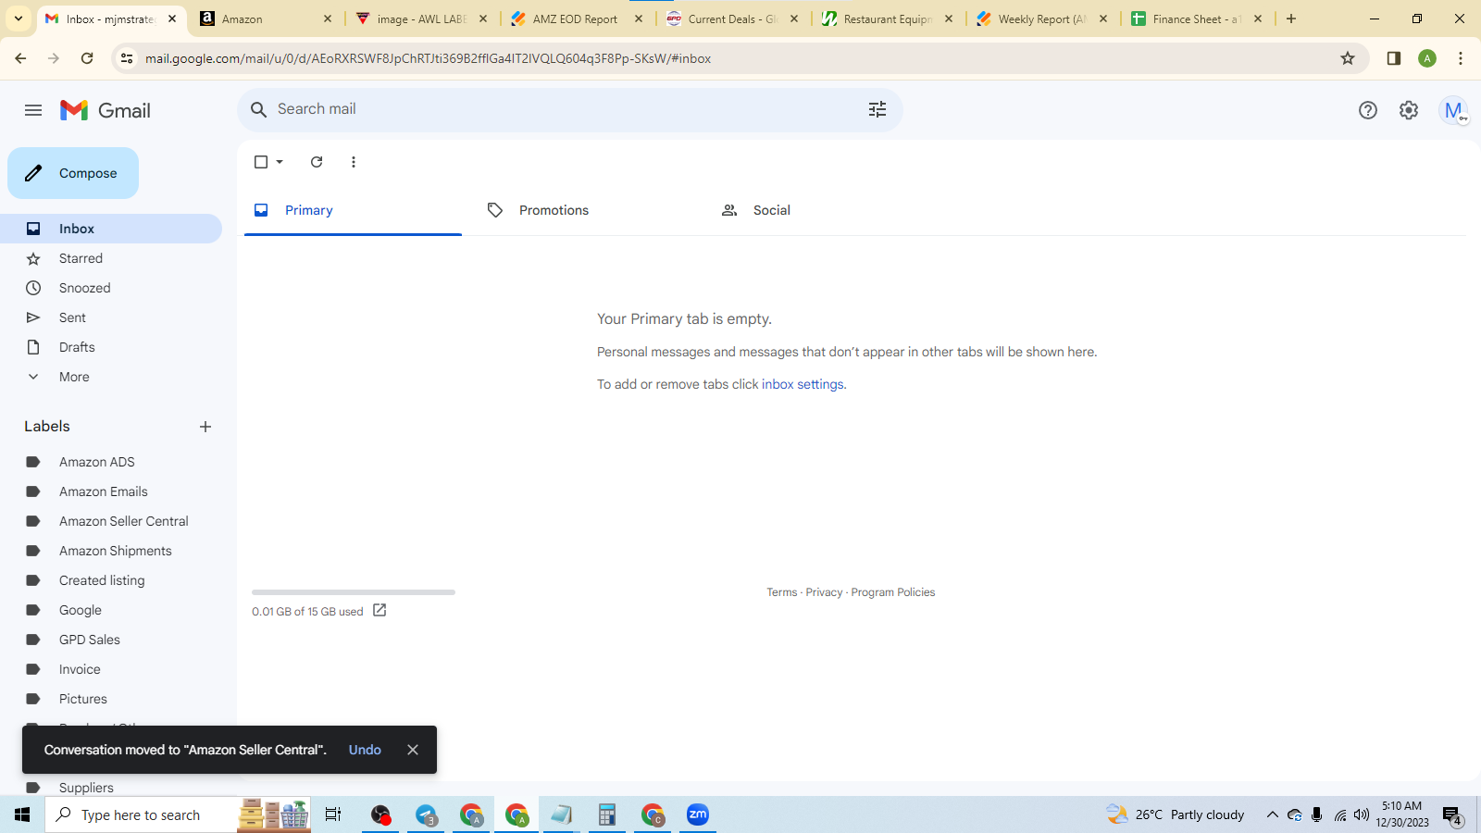Viewport: 1481px width, 833px height.
Task: Open the Gmail main menu hamburger icon
Action: click(x=33, y=110)
